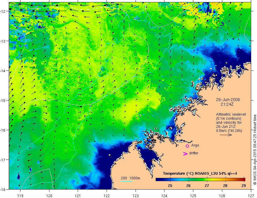Click the latitude axis label -17
The height and width of the screenshot is (198, 257).
(x=3, y=160)
